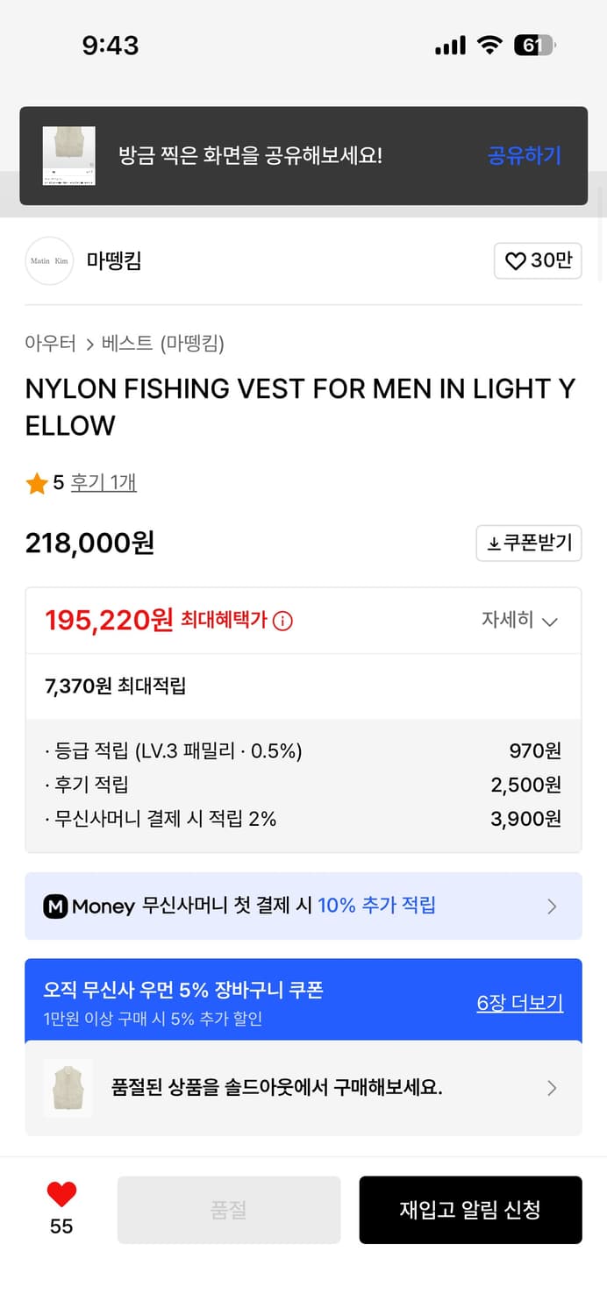Tap 6장 더보기 coupon link
Screen dimensions: 607x1315
tap(519, 1003)
